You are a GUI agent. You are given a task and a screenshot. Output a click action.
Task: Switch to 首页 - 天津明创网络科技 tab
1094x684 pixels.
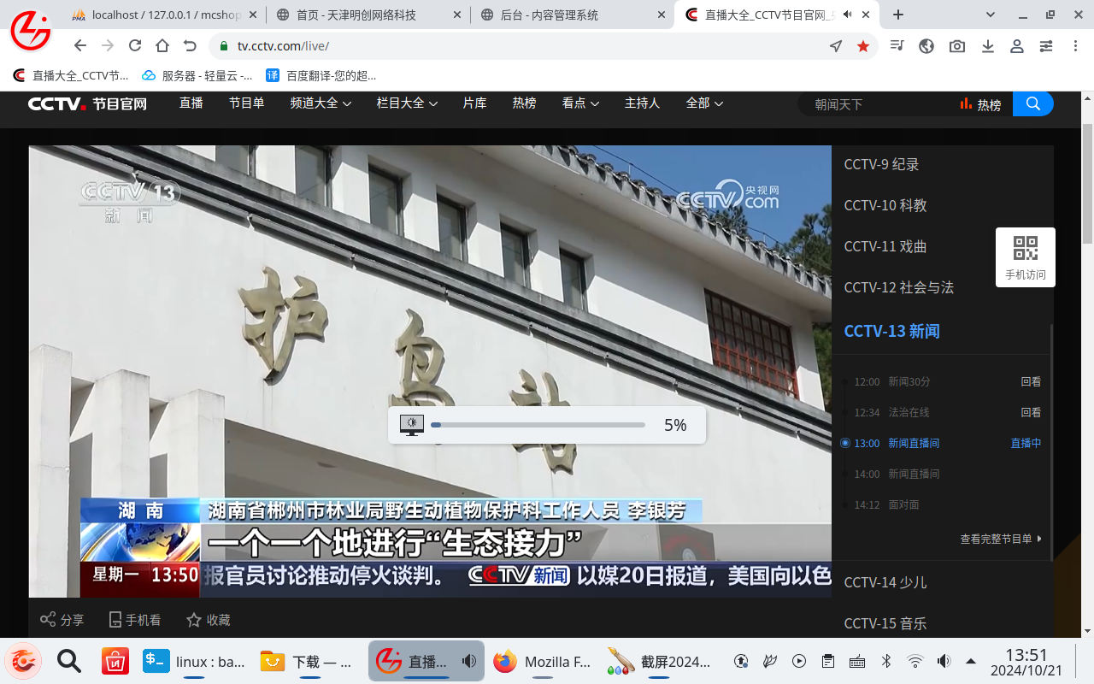[368, 15]
